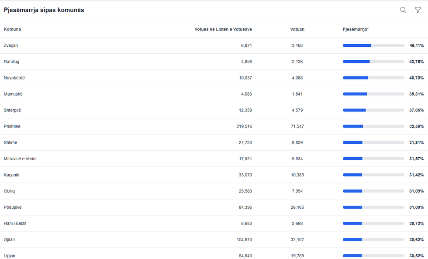Sort by the Pjesëmarrja column header
The width and height of the screenshot is (428, 259).
coord(356,29)
